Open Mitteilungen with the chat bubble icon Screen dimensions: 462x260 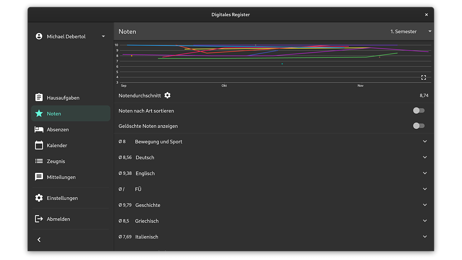coord(39,177)
